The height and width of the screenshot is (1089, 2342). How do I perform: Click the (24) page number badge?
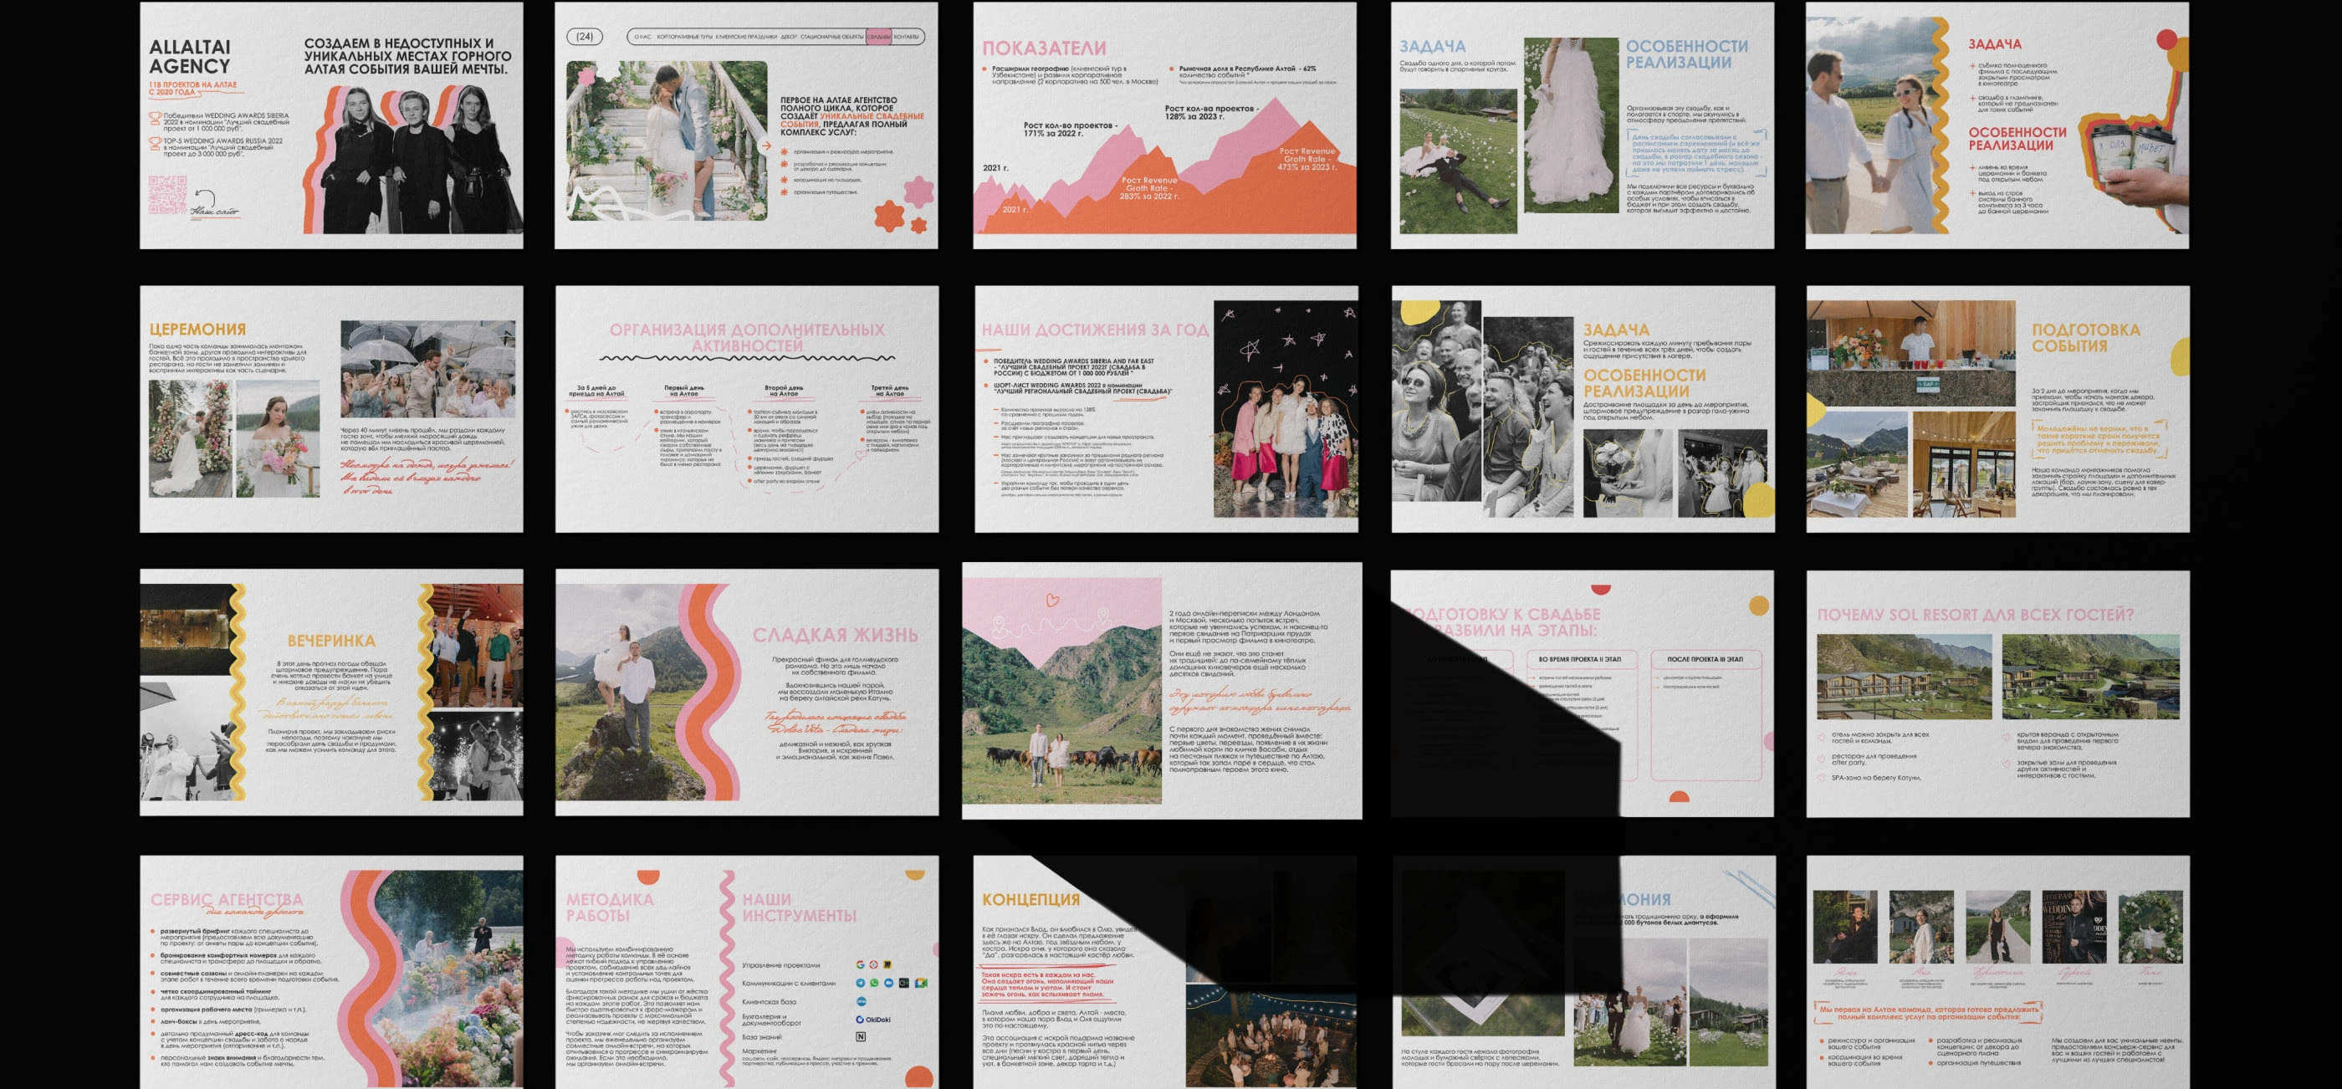[x=585, y=38]
